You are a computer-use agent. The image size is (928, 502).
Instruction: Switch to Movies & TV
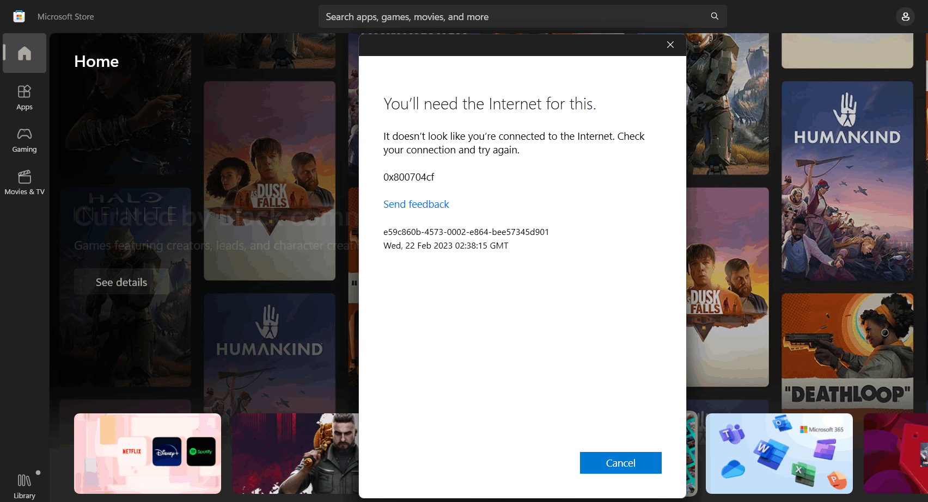(x=25, y=183)
